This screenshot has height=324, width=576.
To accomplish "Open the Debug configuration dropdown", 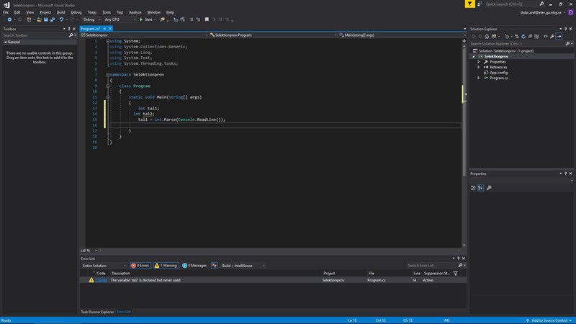I will [x=91, y=19].
